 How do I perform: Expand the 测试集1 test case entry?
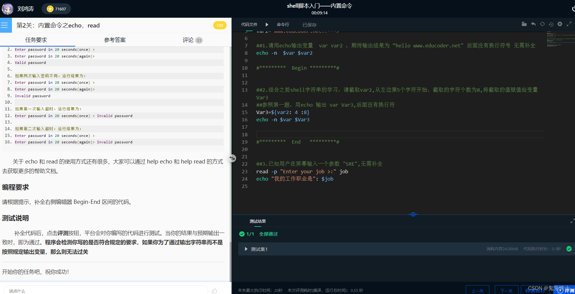pos(246,249)
